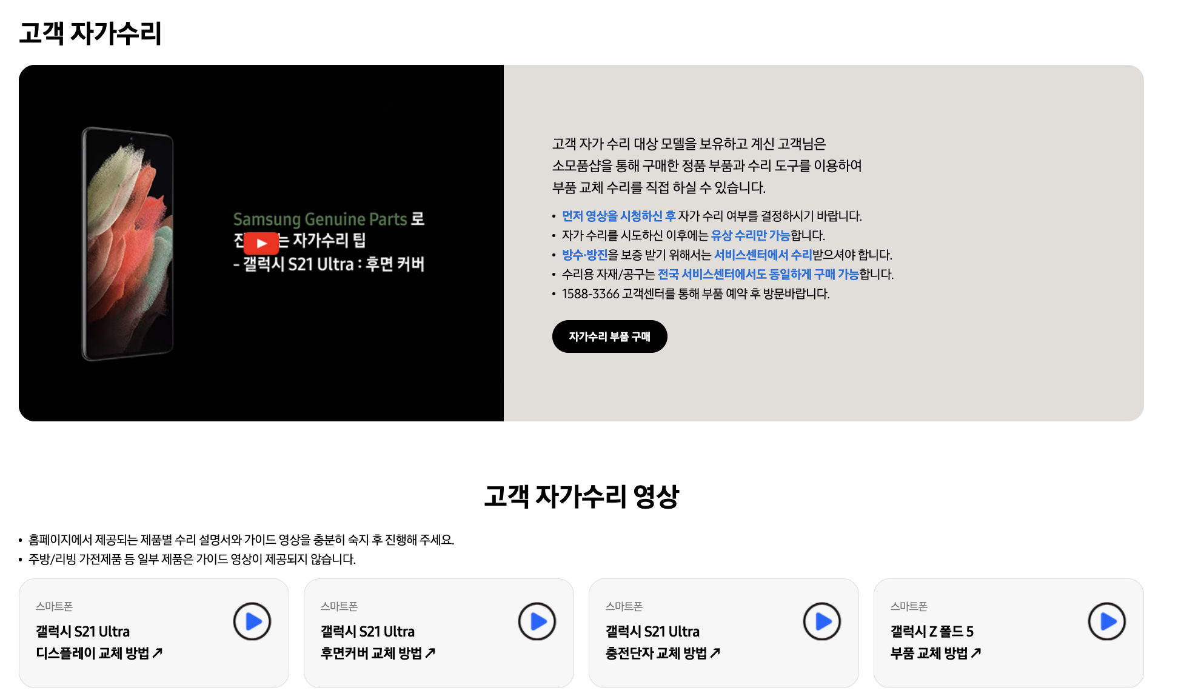Image resolution: width=1181 pixels, height=696 pixels.
Task: Click the 고객 자가수리 page heading
Action: pyautogui.click(x=90, y=33)
